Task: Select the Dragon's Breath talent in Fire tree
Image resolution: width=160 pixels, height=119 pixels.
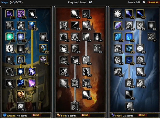Action: click(x=75, y=106)
